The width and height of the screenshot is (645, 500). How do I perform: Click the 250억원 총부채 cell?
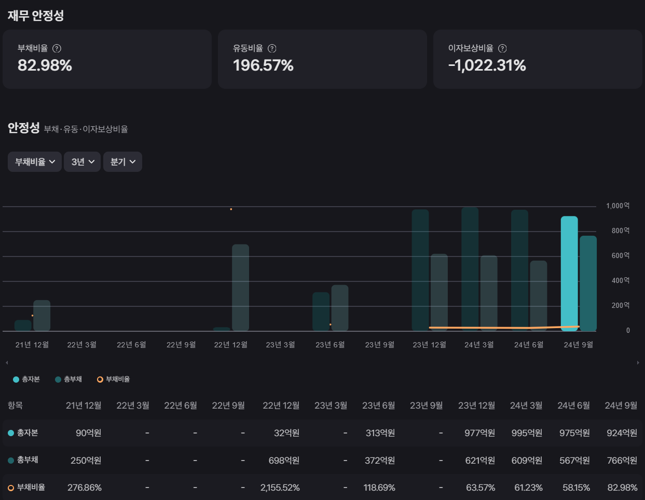point(86,461)
